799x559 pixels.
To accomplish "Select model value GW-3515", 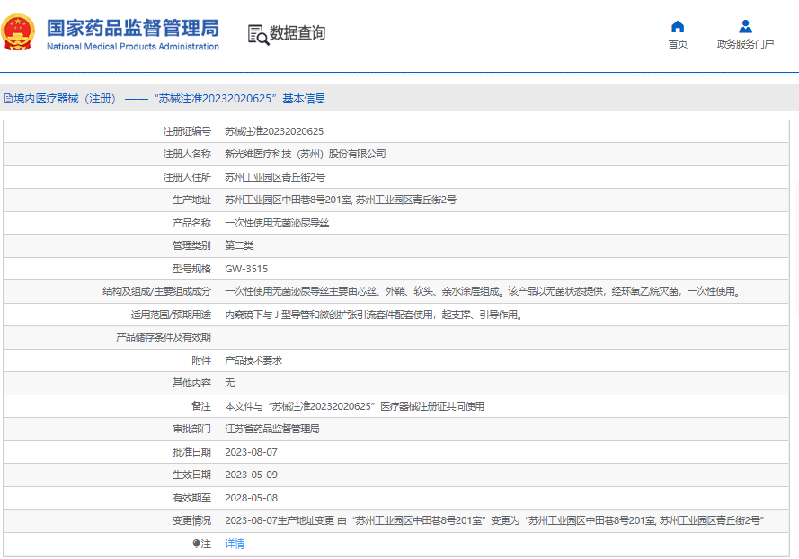I will coord(246,269).
